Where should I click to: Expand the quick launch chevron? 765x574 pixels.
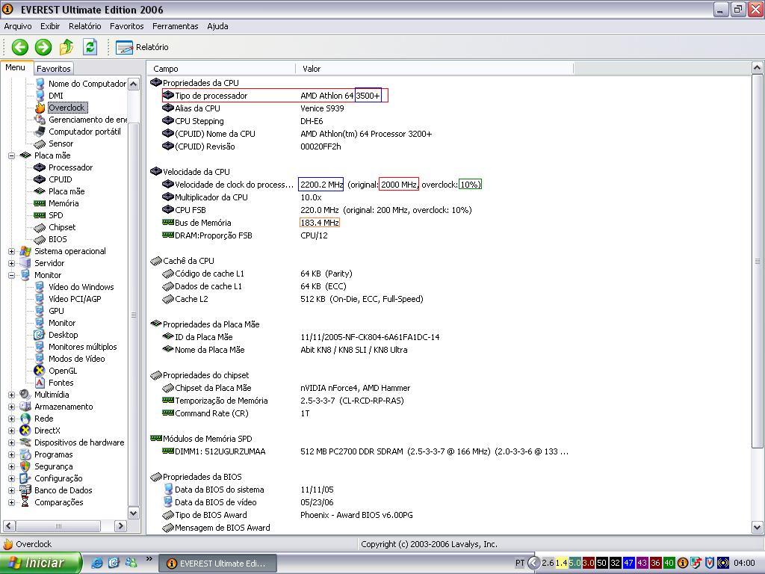point(149,559)
